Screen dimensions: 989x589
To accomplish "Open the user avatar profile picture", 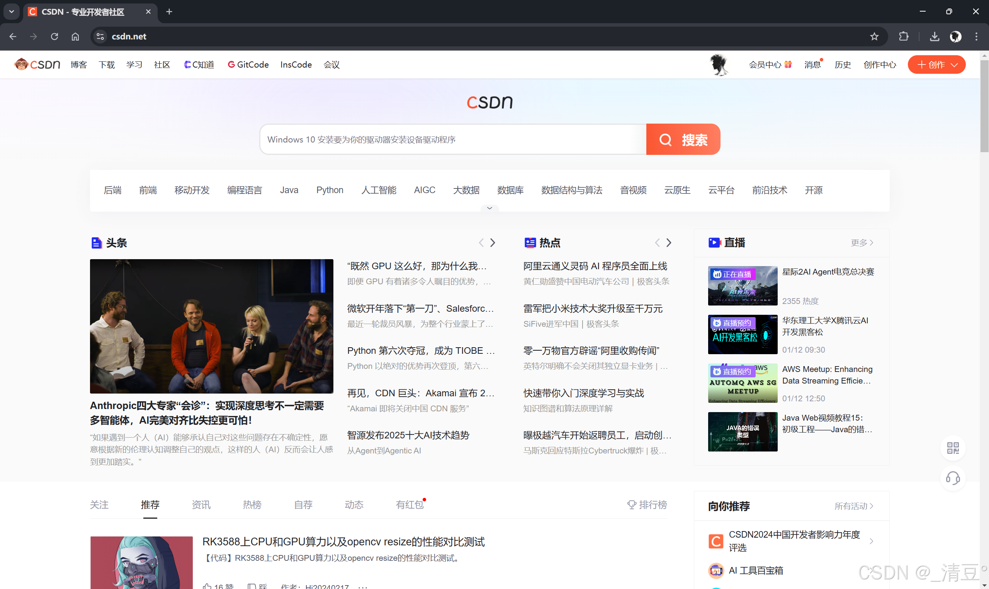I will (x=719, y=65).
